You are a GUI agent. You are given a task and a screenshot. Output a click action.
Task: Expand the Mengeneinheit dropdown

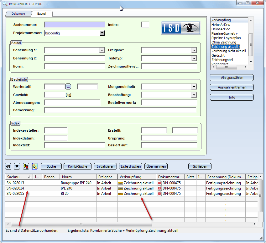[x=194, y=87]
